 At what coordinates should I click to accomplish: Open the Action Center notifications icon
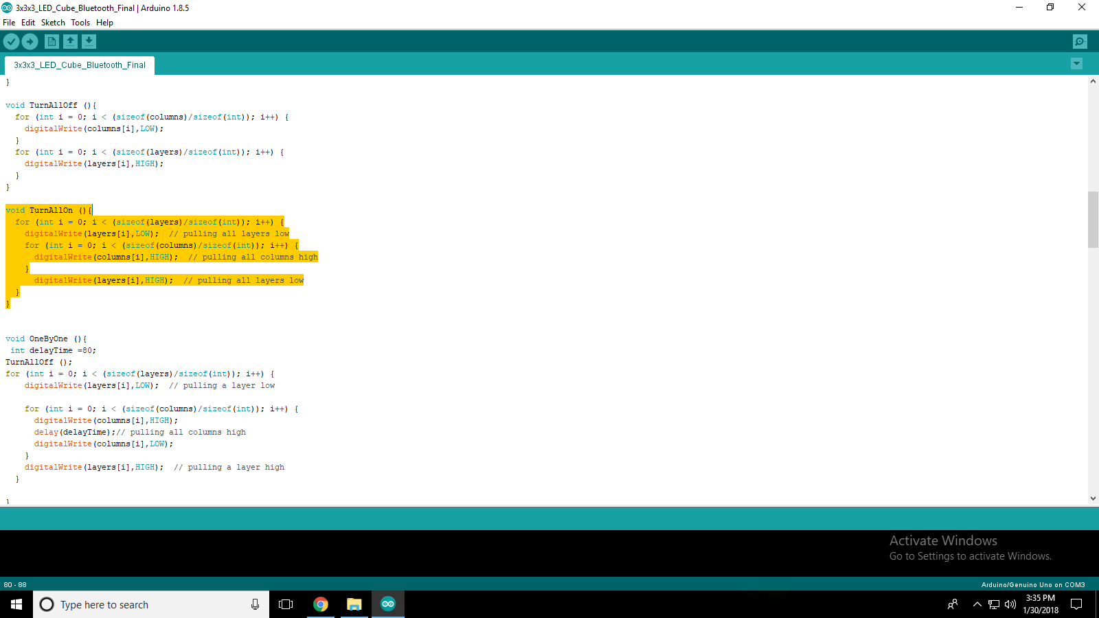pos(1076,604)
